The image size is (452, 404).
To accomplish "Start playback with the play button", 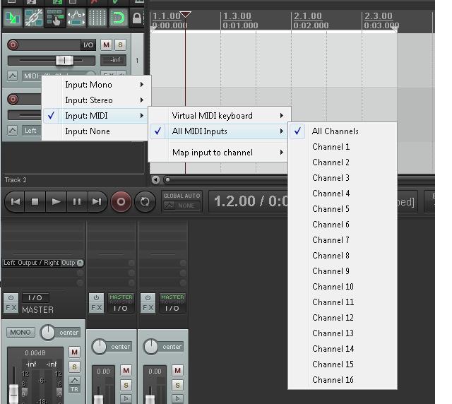I will (56, 201).
